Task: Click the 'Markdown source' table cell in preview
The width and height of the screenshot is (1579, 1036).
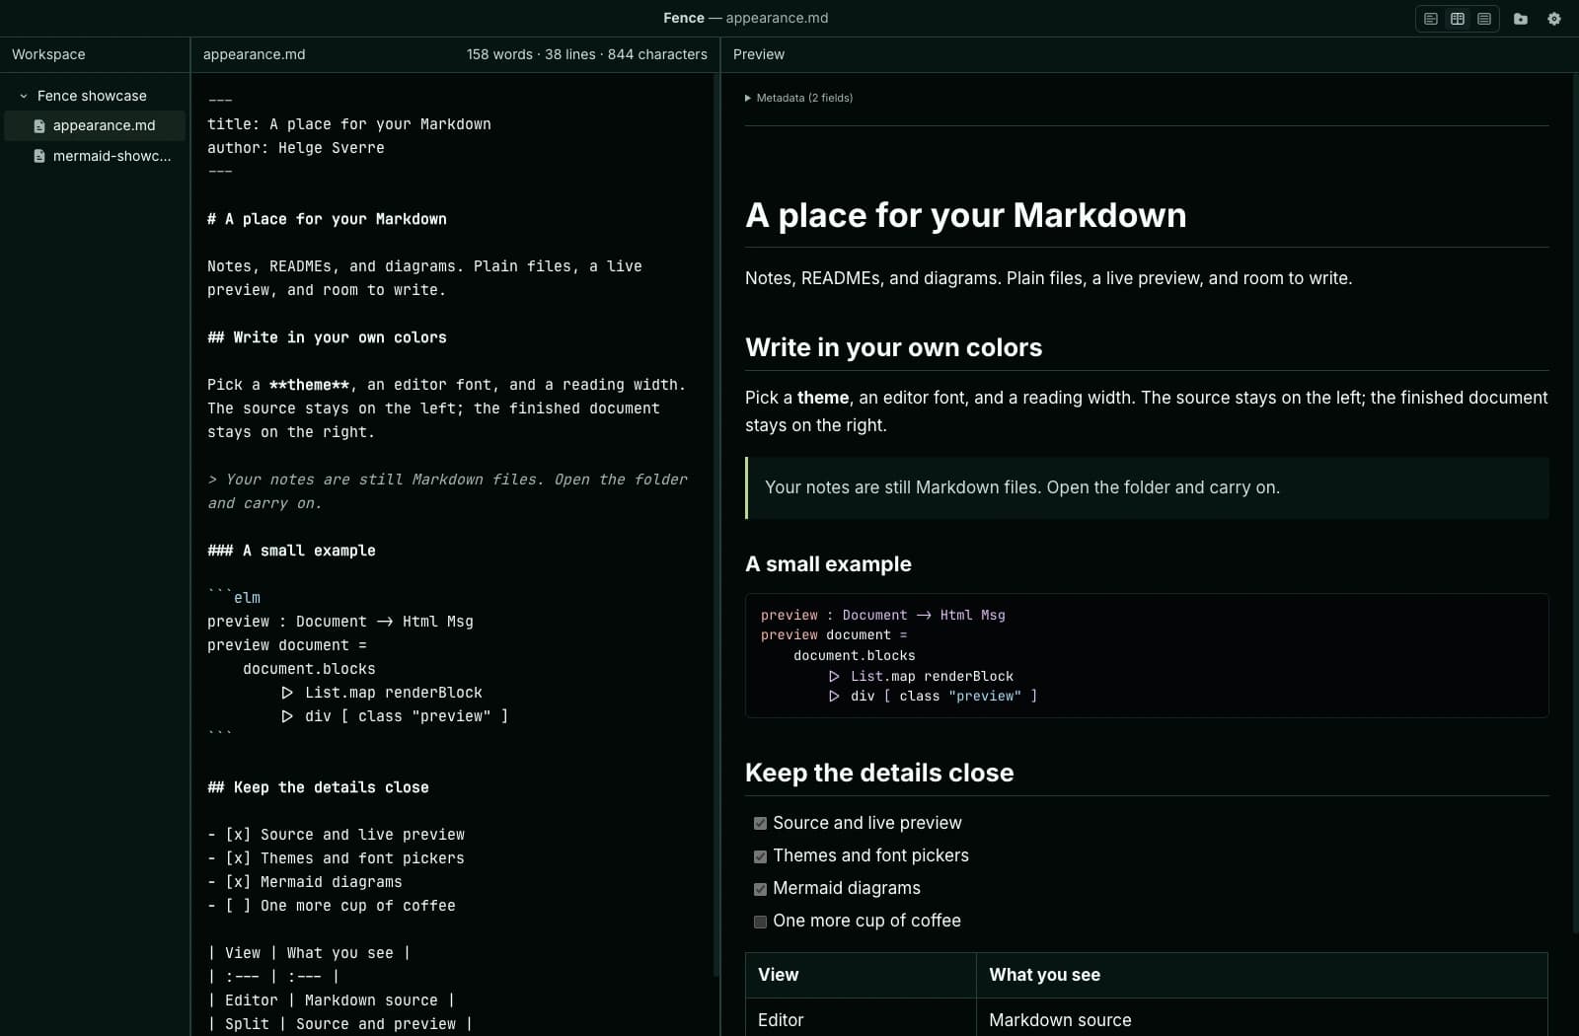Action: 1262,1018
